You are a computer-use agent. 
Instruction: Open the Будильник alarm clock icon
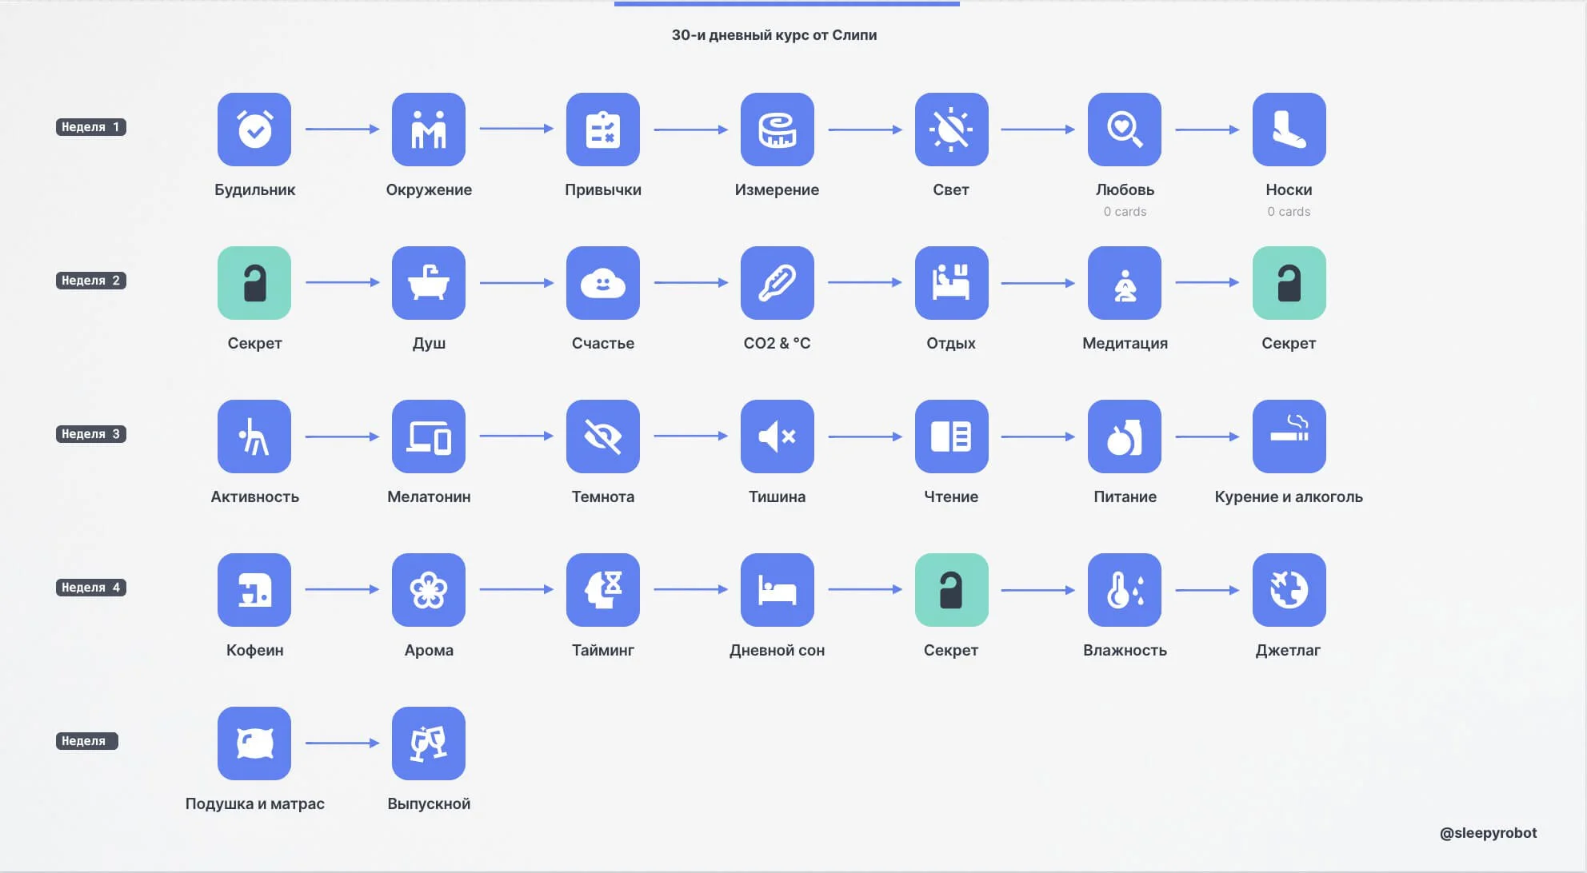(x=254, y=130)
